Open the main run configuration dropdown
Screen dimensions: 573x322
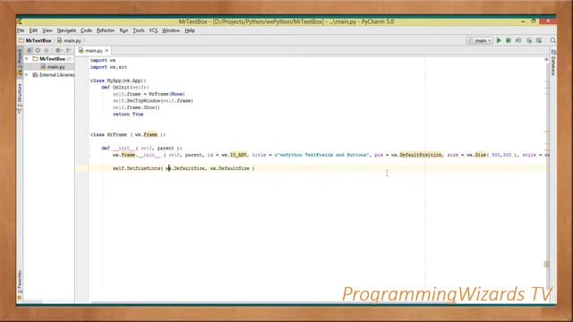(x=480, y=40)
